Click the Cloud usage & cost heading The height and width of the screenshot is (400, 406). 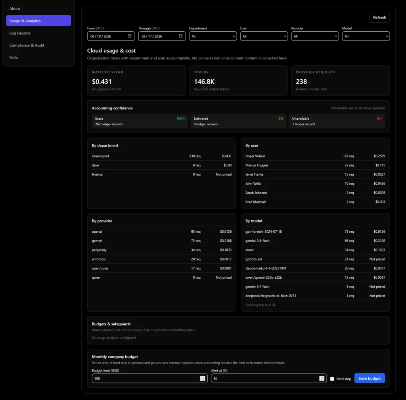[111, 50]
